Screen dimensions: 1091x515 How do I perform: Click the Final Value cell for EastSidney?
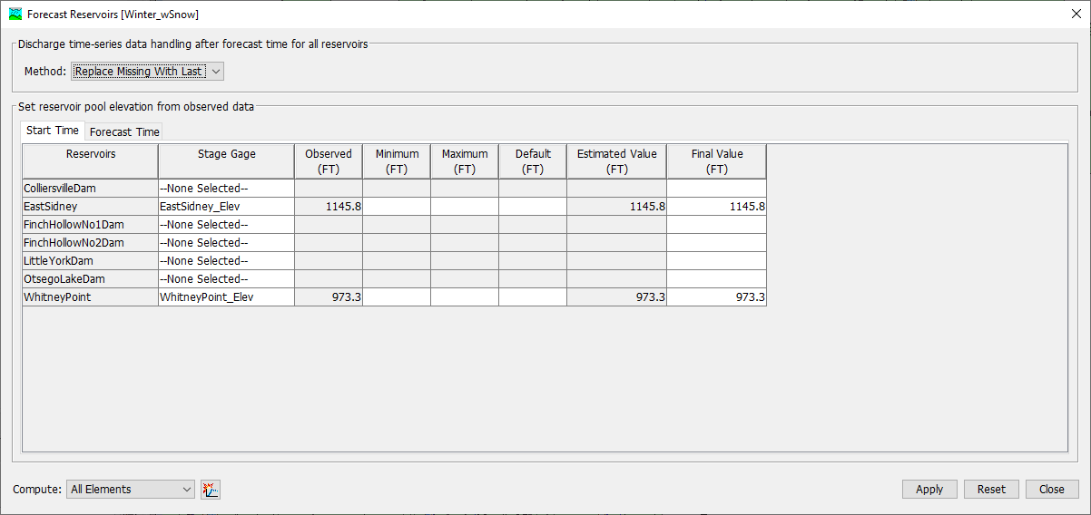click(x=716, y=207)
